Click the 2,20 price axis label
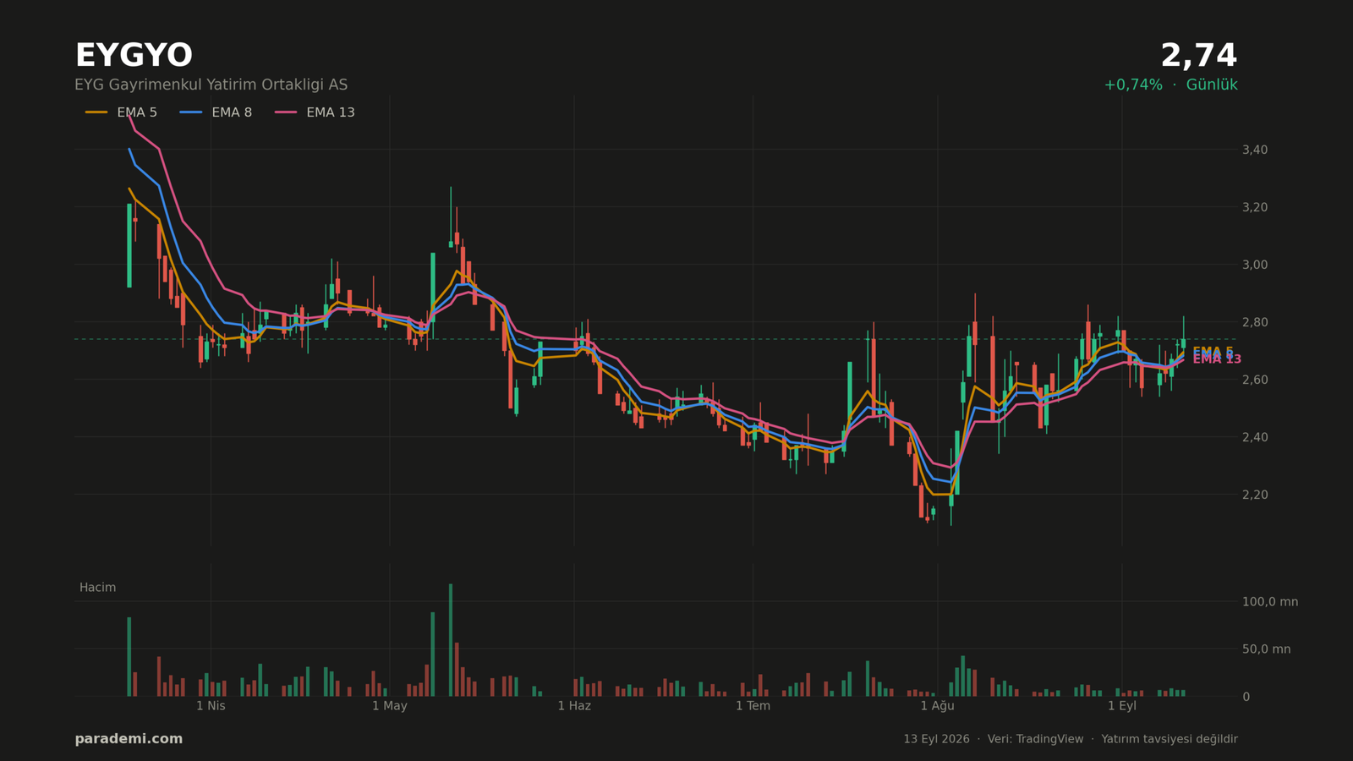Screen dimensions: 1353x761 point(1254,495)
